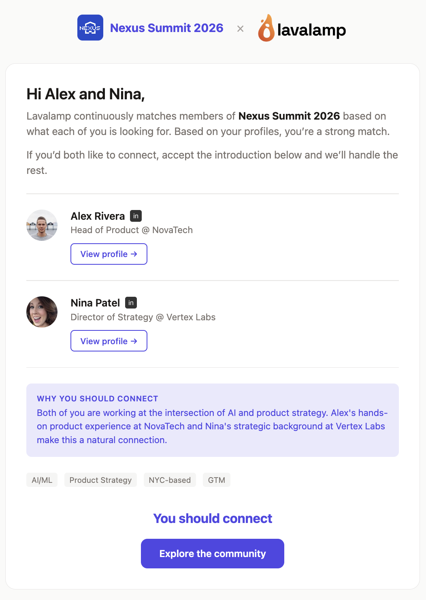Select the Product Strategy tag
This screenshot has height=600, width=426.
(x=100, y=480)
